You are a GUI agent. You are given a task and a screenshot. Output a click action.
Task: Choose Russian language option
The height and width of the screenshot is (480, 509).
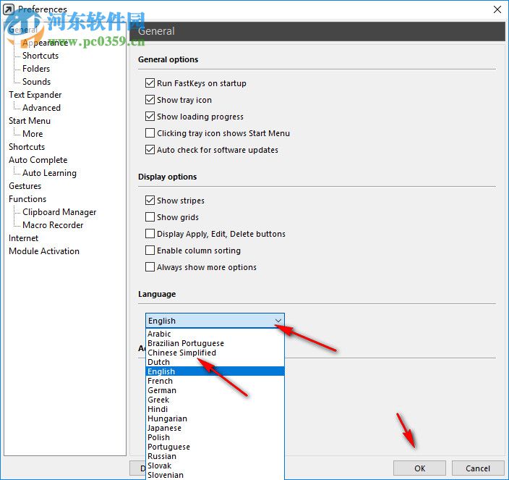point(215,456)
